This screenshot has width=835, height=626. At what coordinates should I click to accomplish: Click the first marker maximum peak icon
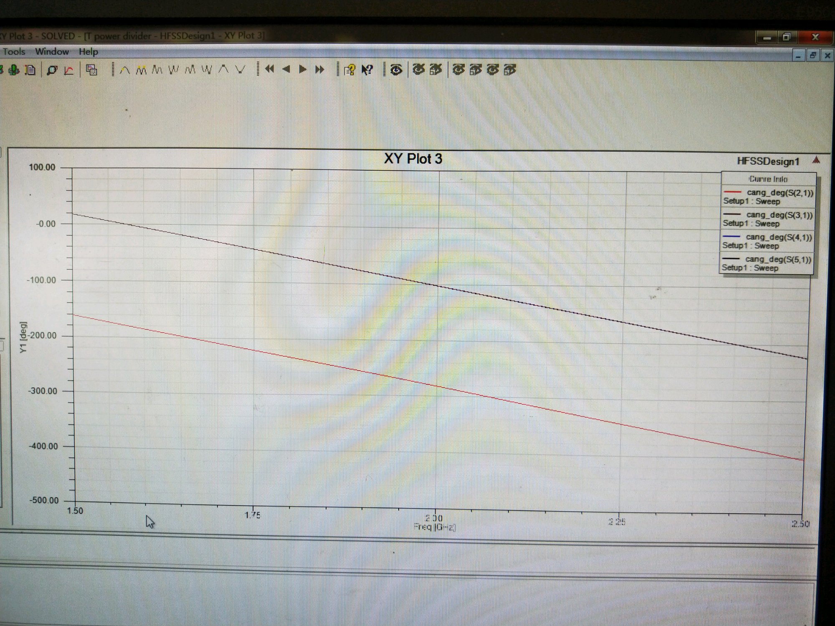(124, 70)
